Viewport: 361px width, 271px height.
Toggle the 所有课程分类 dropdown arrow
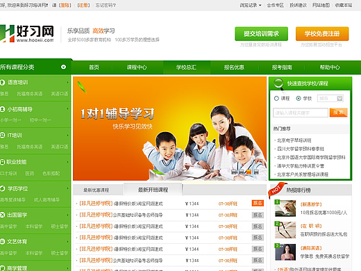63,67
